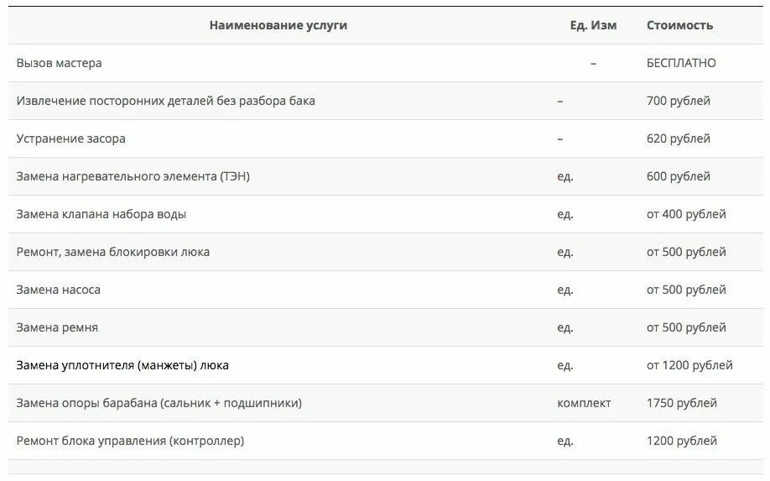The width and height of the screenshot is (770, 481).
Task: Click the "от 400 рублей" price
Action: pos(686,214)
